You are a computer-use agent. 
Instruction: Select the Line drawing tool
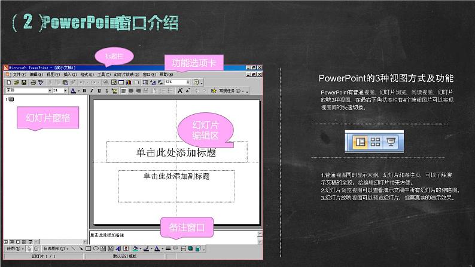pos(73,248)
